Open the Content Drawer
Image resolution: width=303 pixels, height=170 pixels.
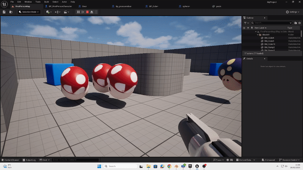11,160
